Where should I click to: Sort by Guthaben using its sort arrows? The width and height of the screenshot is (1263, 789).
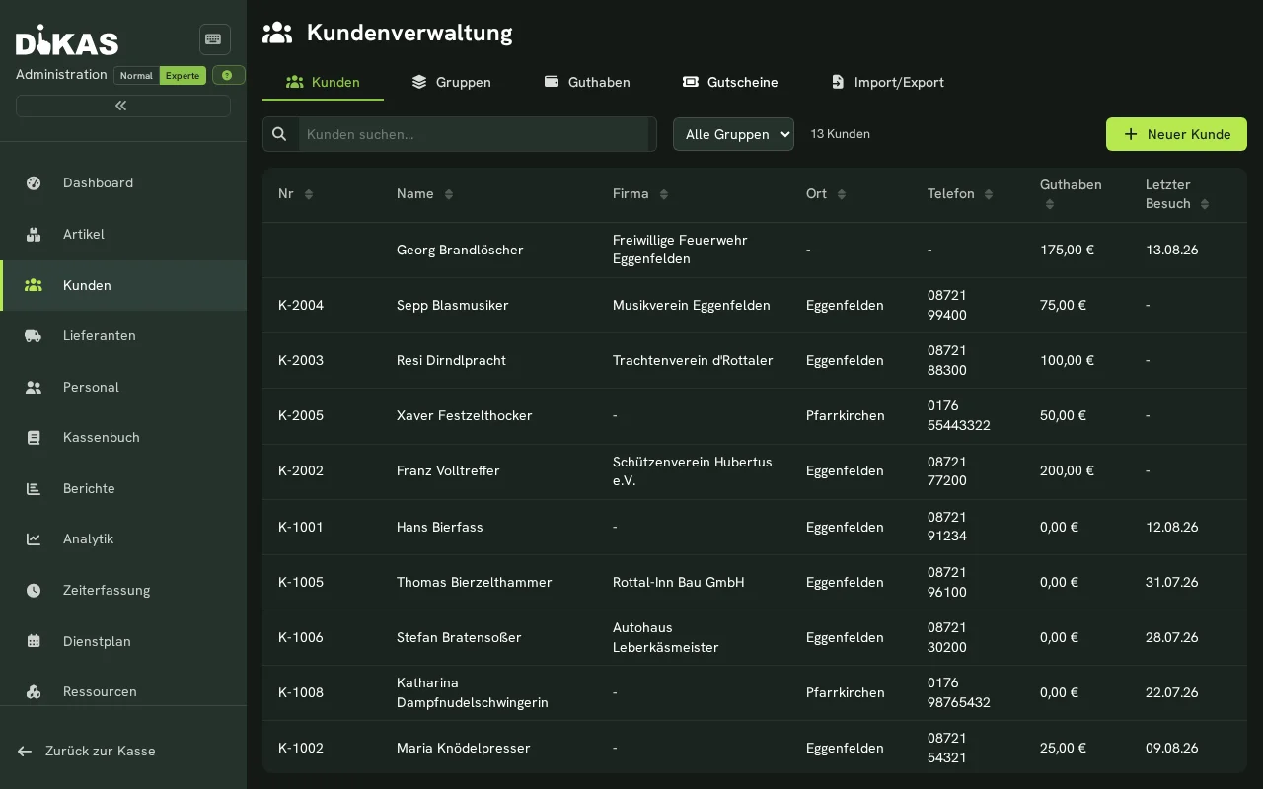coord(1050,204)
